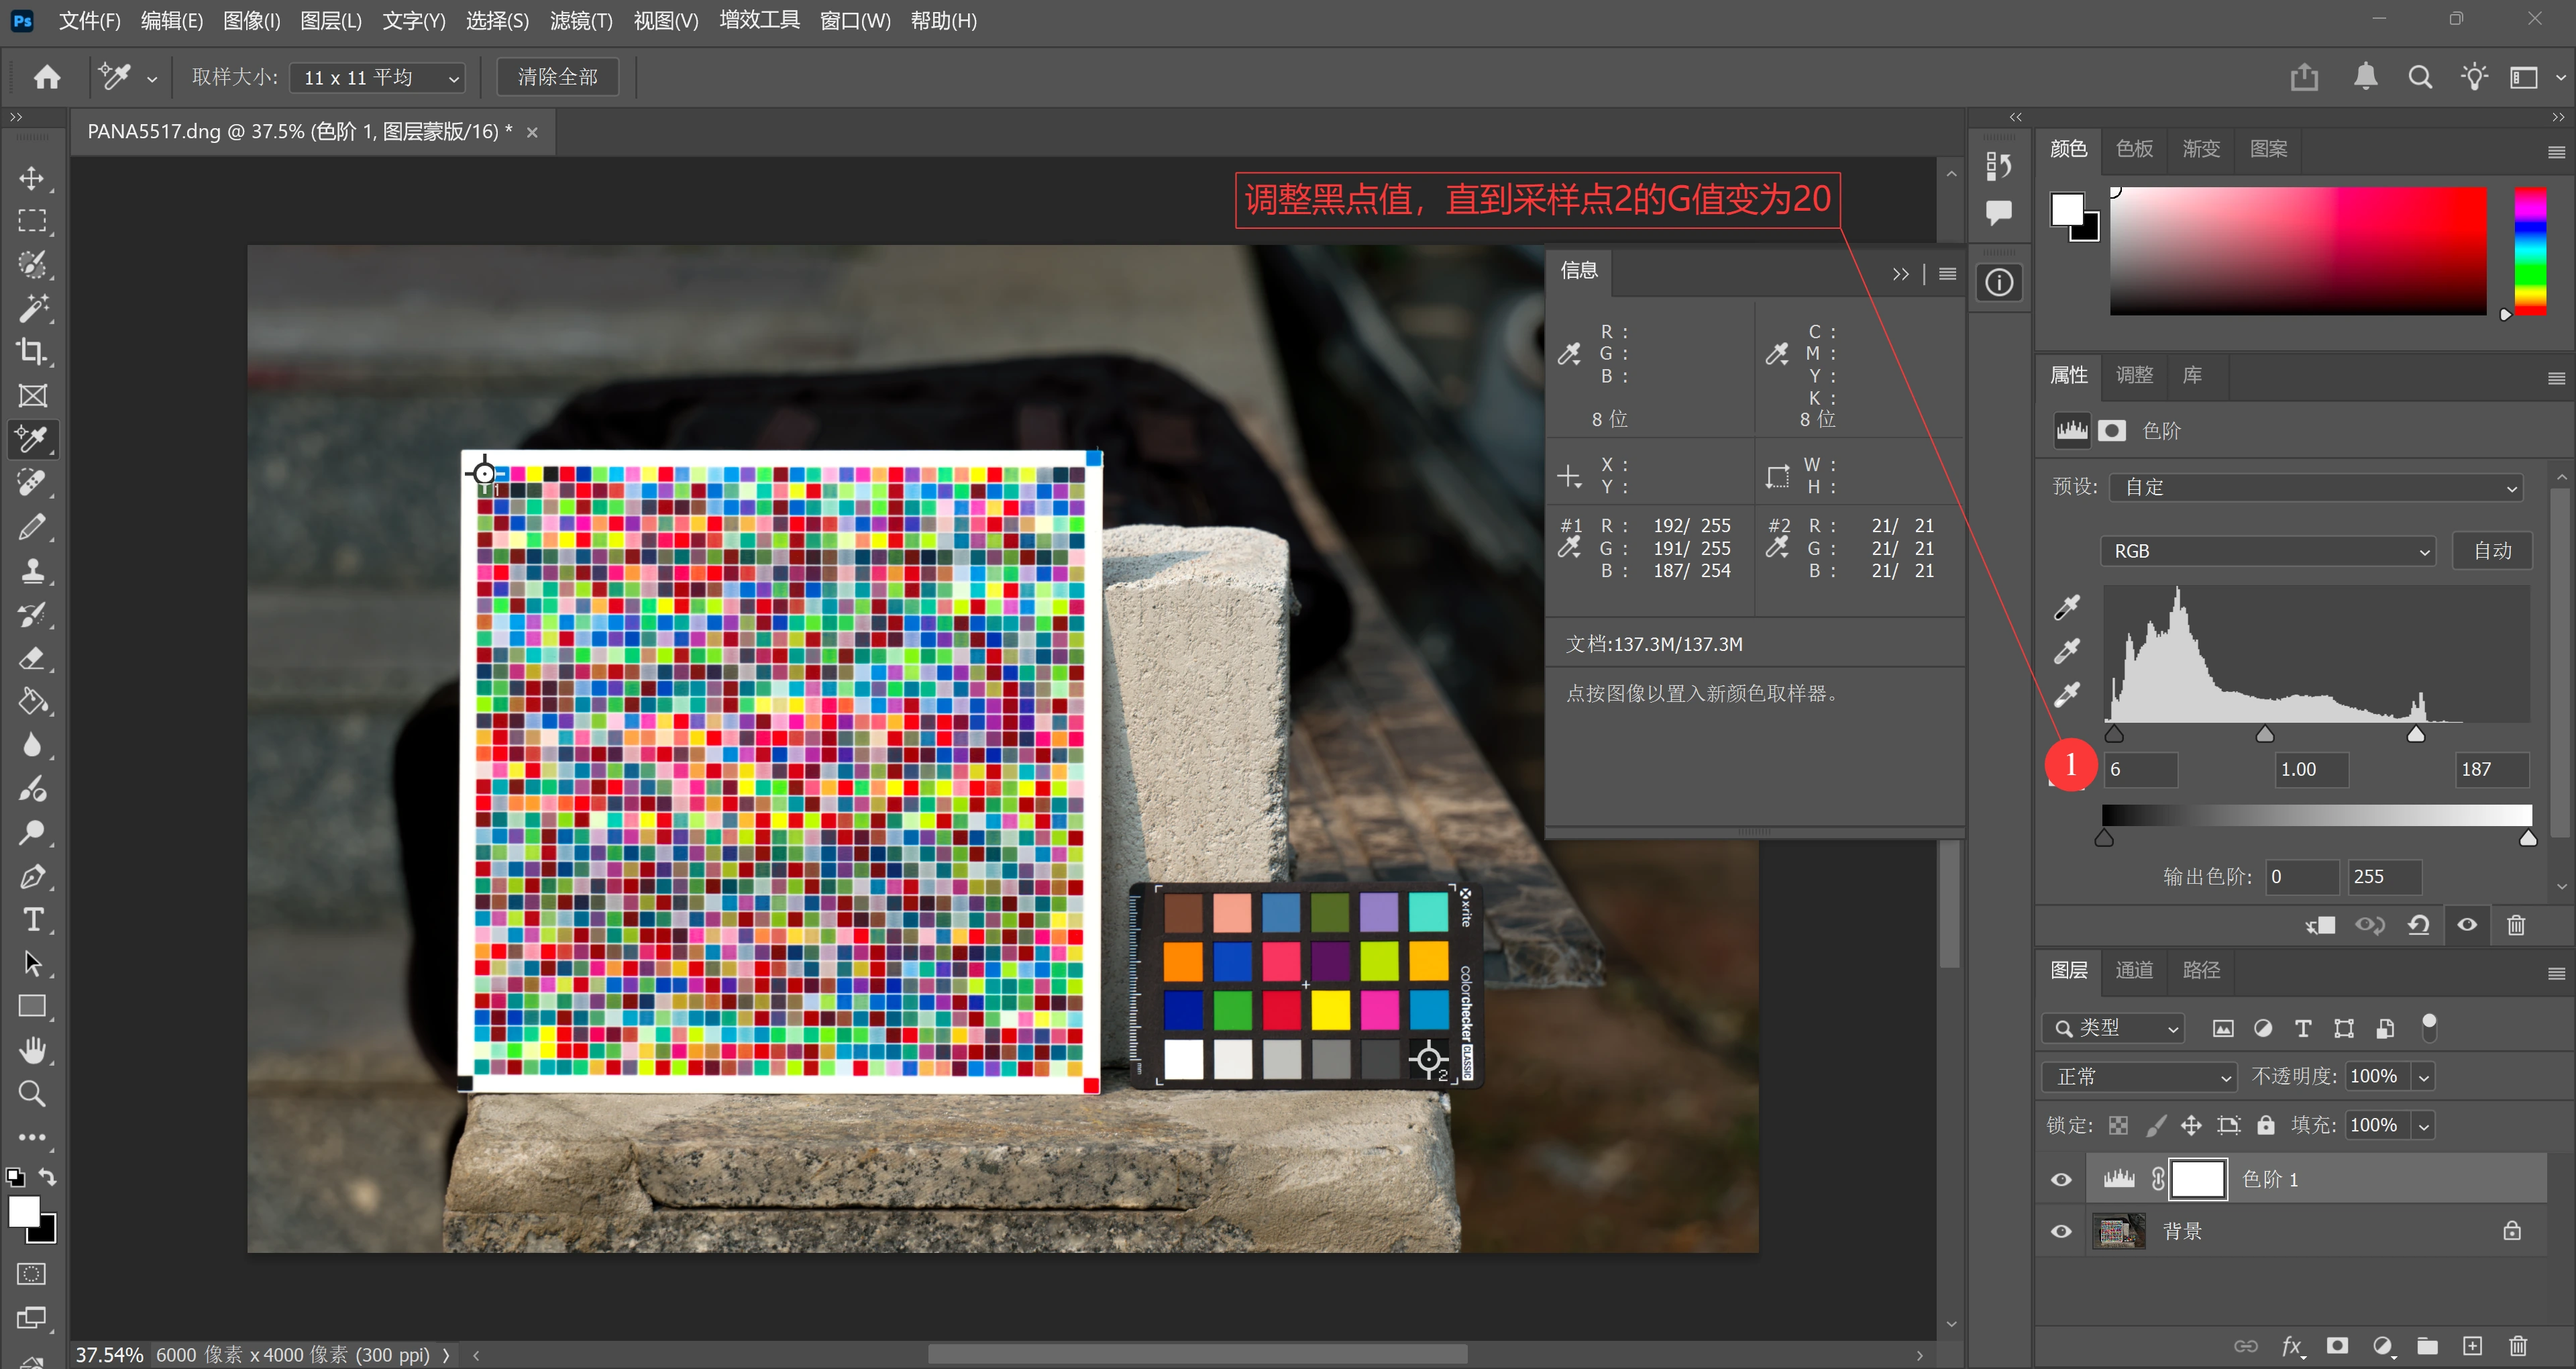Hide the 色阶 1 layer
Viewport: 2576px width, 1369px height.
click(2061, 1180)
